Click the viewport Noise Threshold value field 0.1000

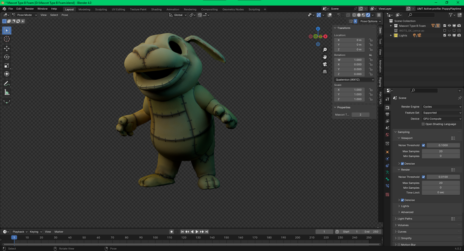[x=443, y=145]
